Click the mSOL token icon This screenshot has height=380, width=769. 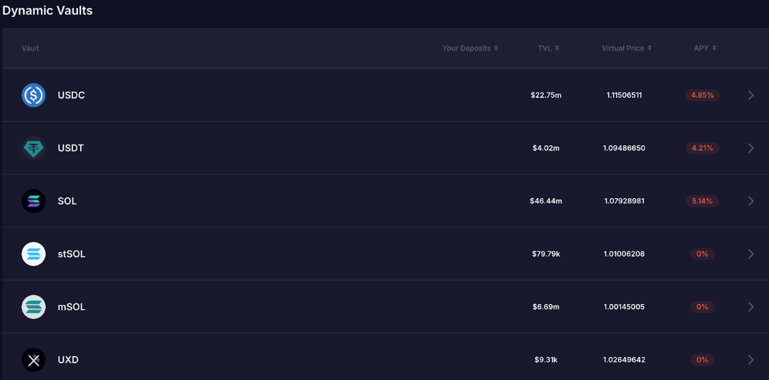click(x=33, y=307)
